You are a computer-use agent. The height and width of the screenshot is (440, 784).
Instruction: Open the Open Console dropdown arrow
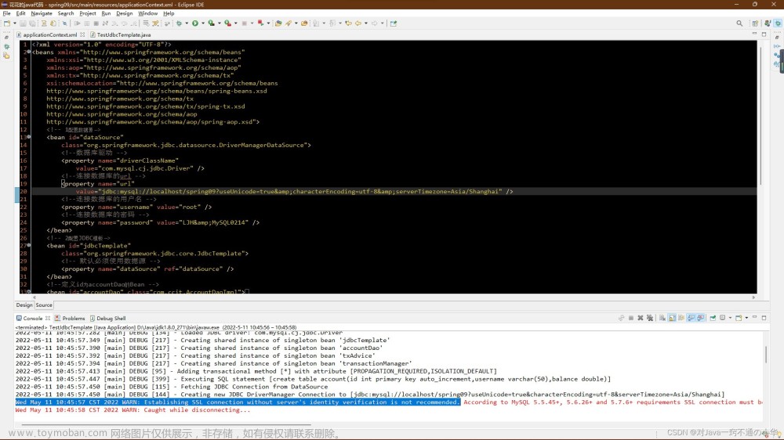746,318
